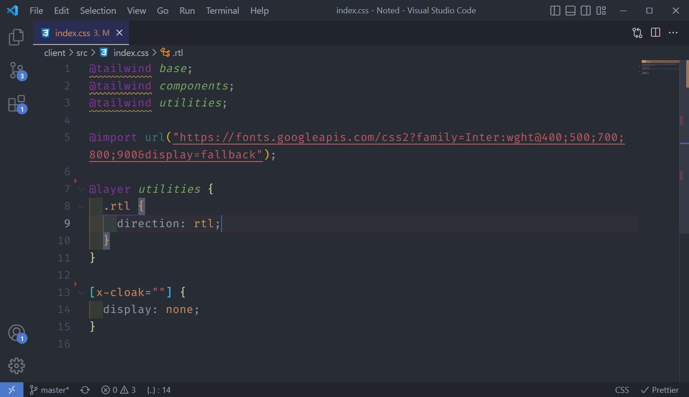Click the synchronize changes icon in status bar

85,390
